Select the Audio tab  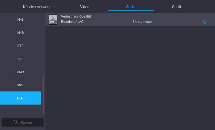pos(131,7)
